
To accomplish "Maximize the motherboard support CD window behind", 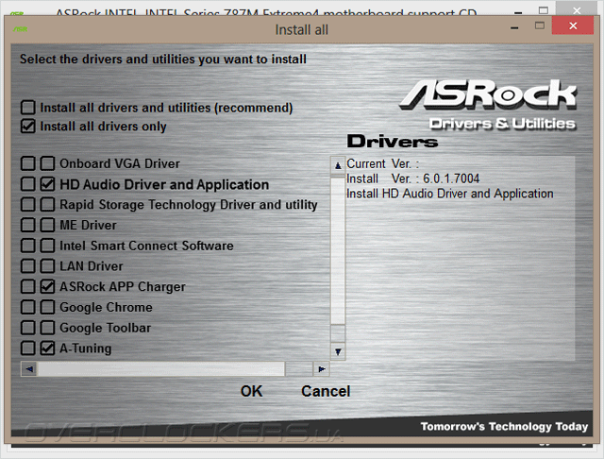I will coord(544,10).
